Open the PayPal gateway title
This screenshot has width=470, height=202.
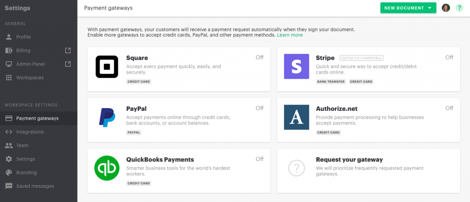tap(136, 109)
